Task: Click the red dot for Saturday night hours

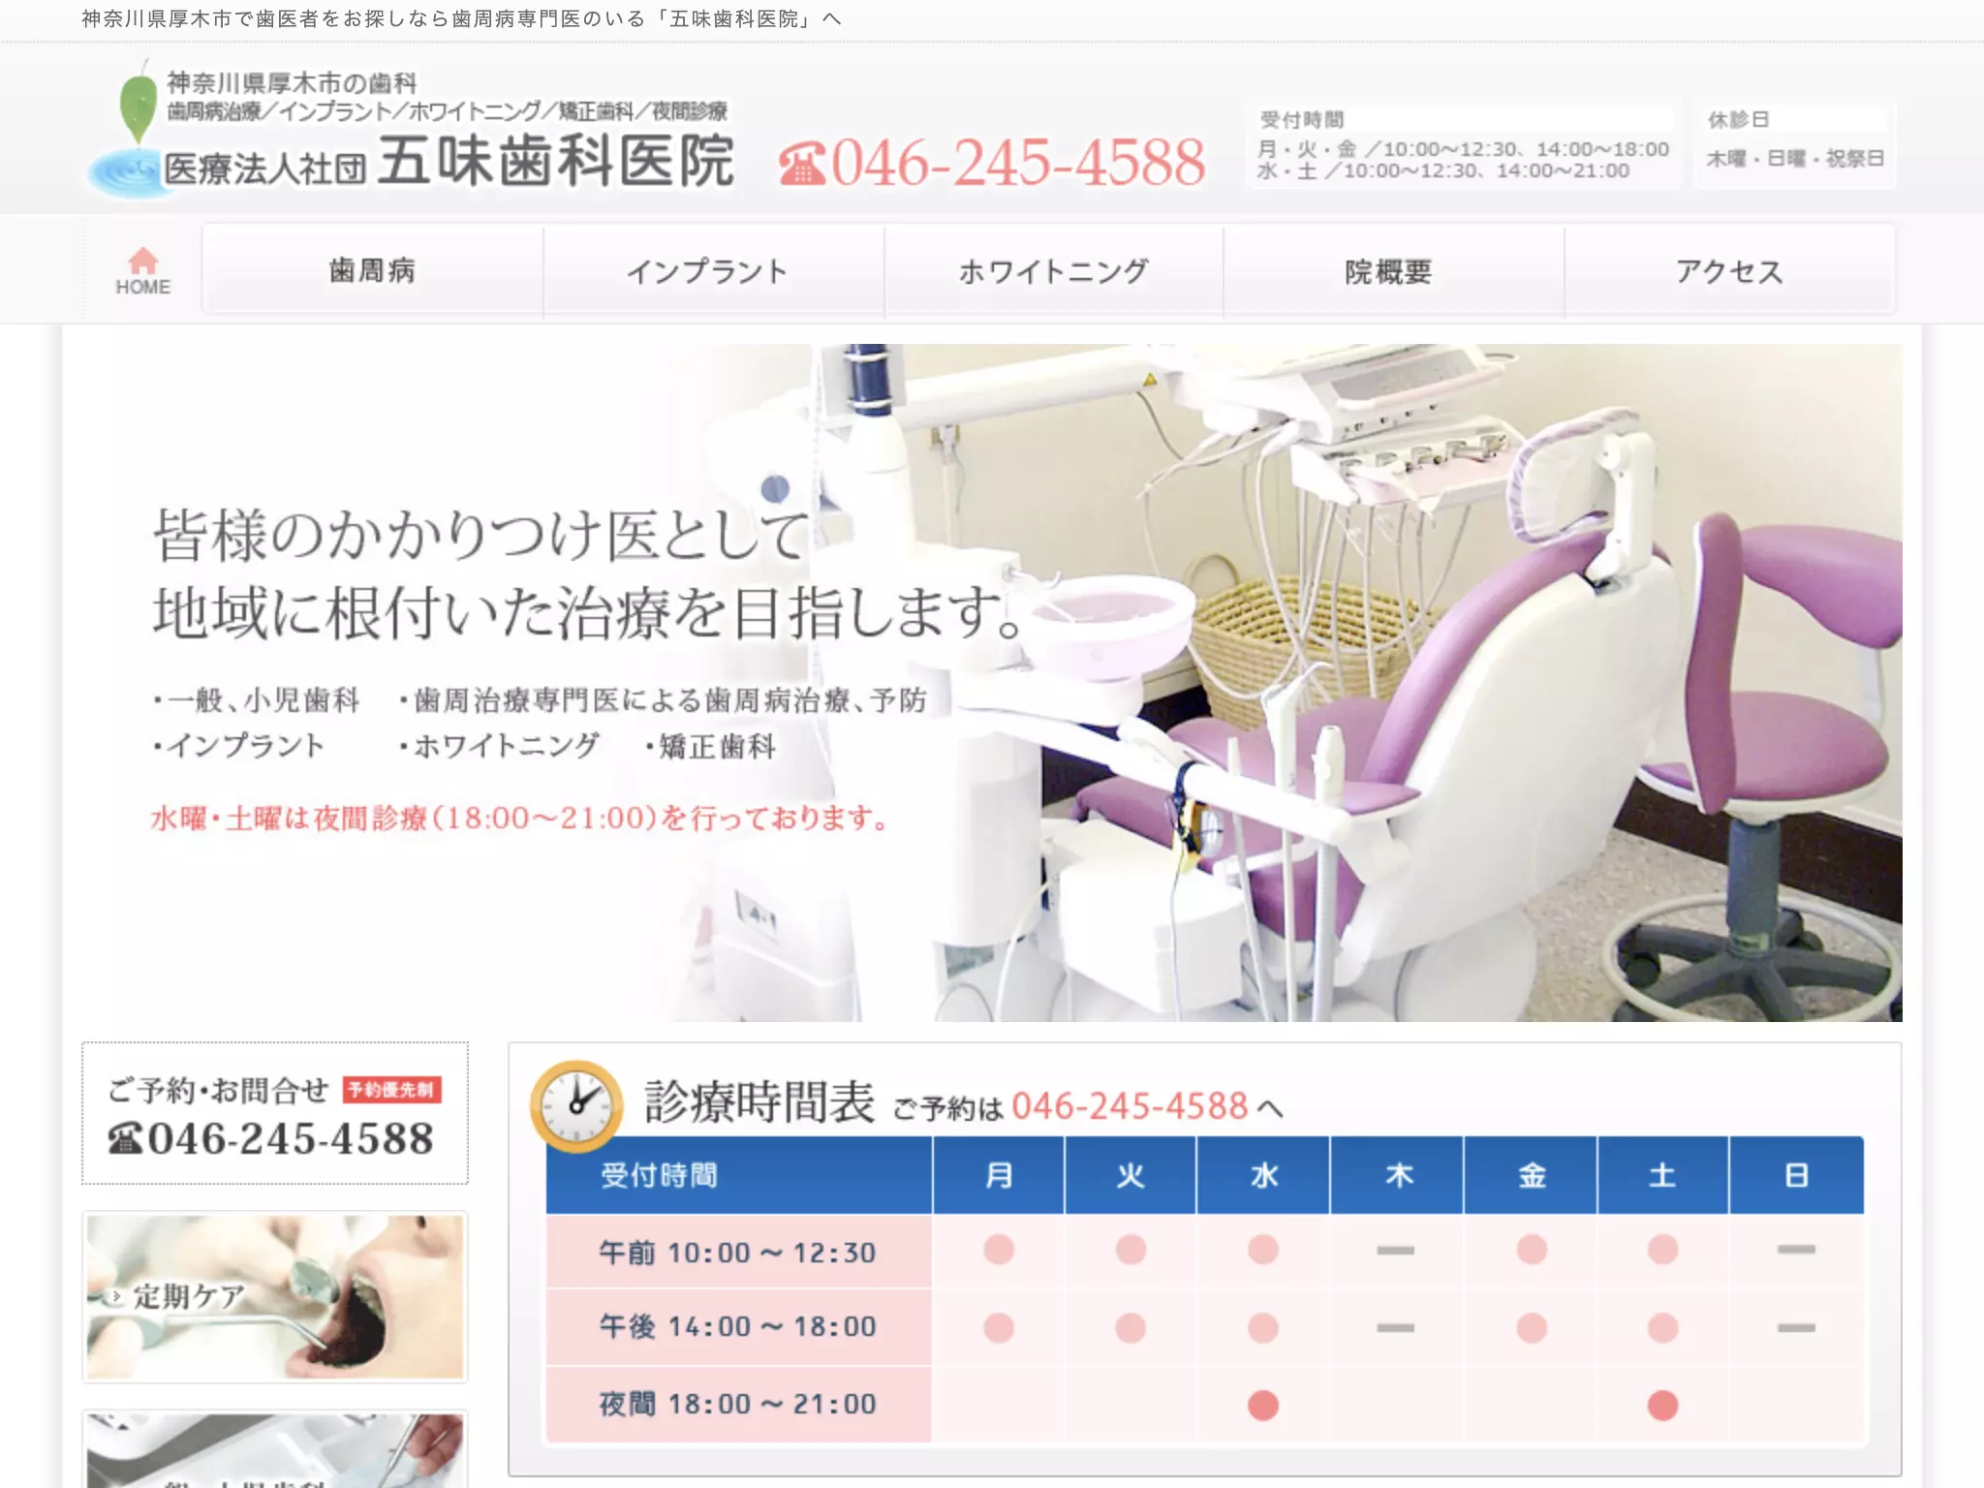Action: tap(1662, 1405)
